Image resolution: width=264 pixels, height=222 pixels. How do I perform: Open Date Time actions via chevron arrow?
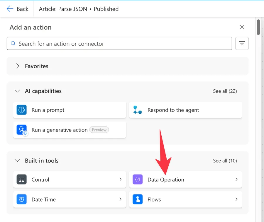point(120,199)
